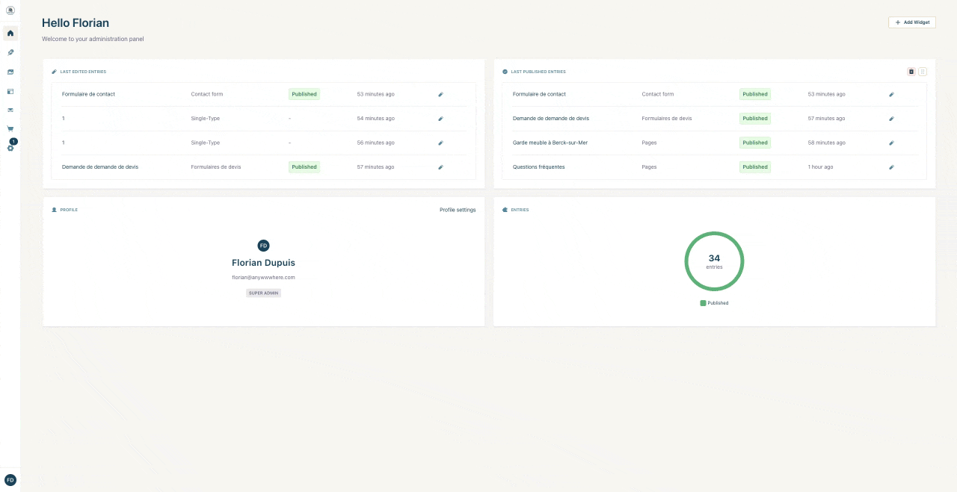Click the green entries donut chart

tap(714, 261)
